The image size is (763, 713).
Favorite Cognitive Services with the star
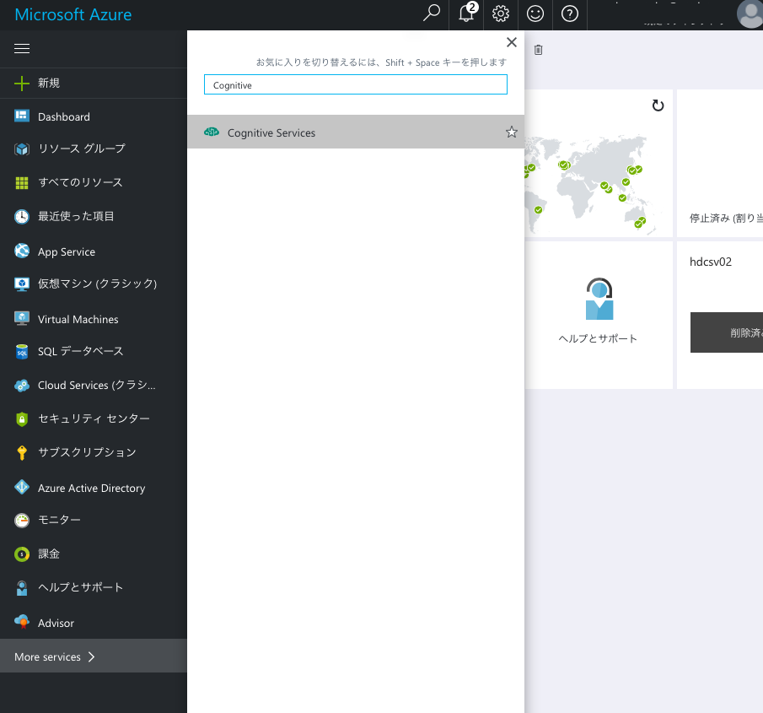(512, 132)
